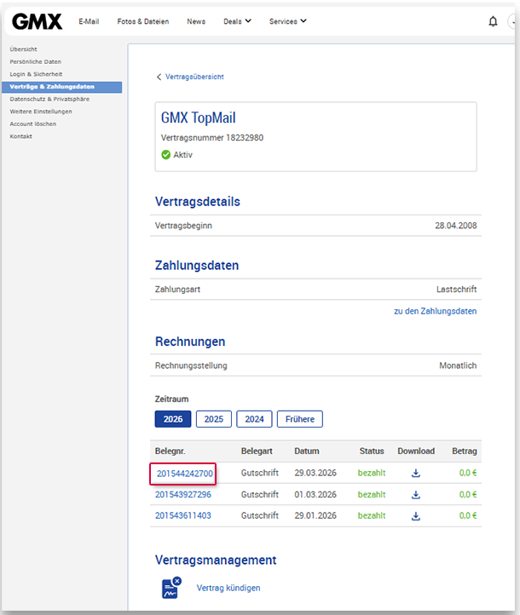This screenshot has height=615, width=520.
Task: Open the E-Mail navigation item
Action: (89, 21)
